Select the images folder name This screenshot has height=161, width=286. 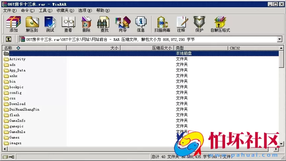click(x=16, y=143)
